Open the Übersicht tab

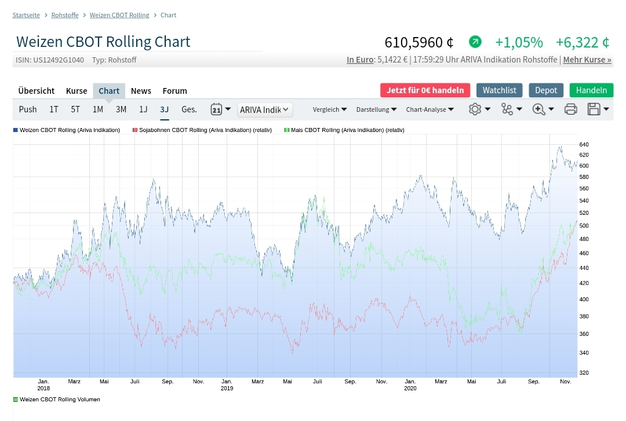(37, 91)
